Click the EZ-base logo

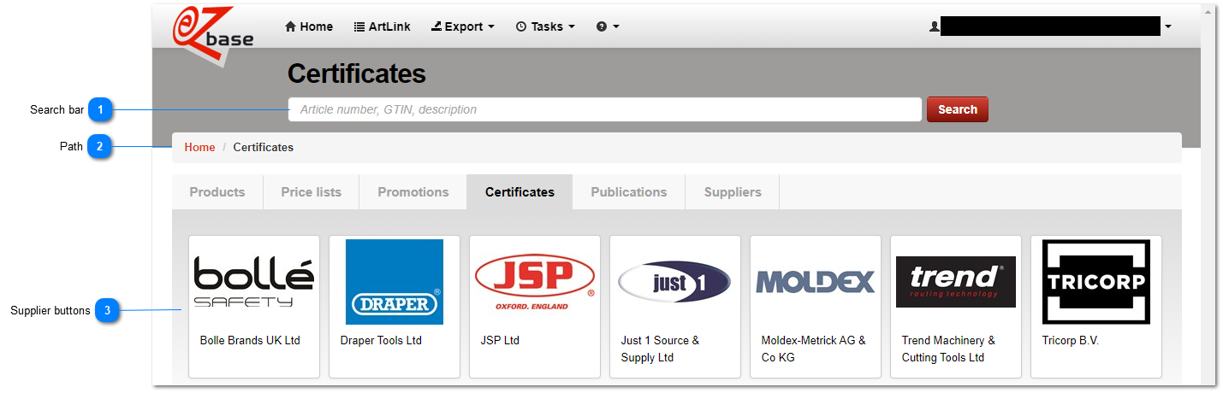coord(214,36)
